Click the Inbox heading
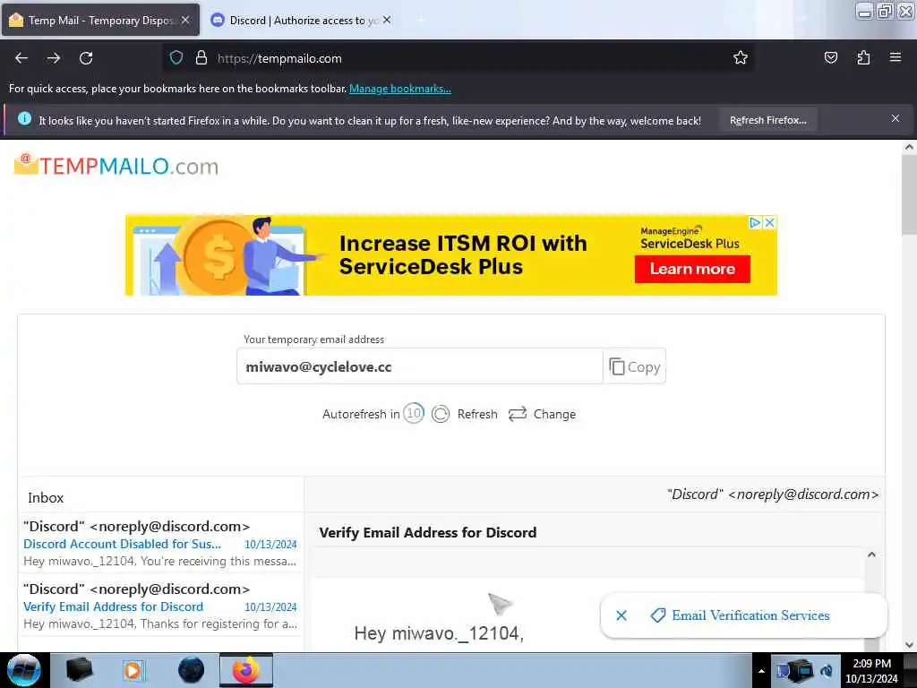The width and height of the screenshot is (917, 688). coord(46,498)
